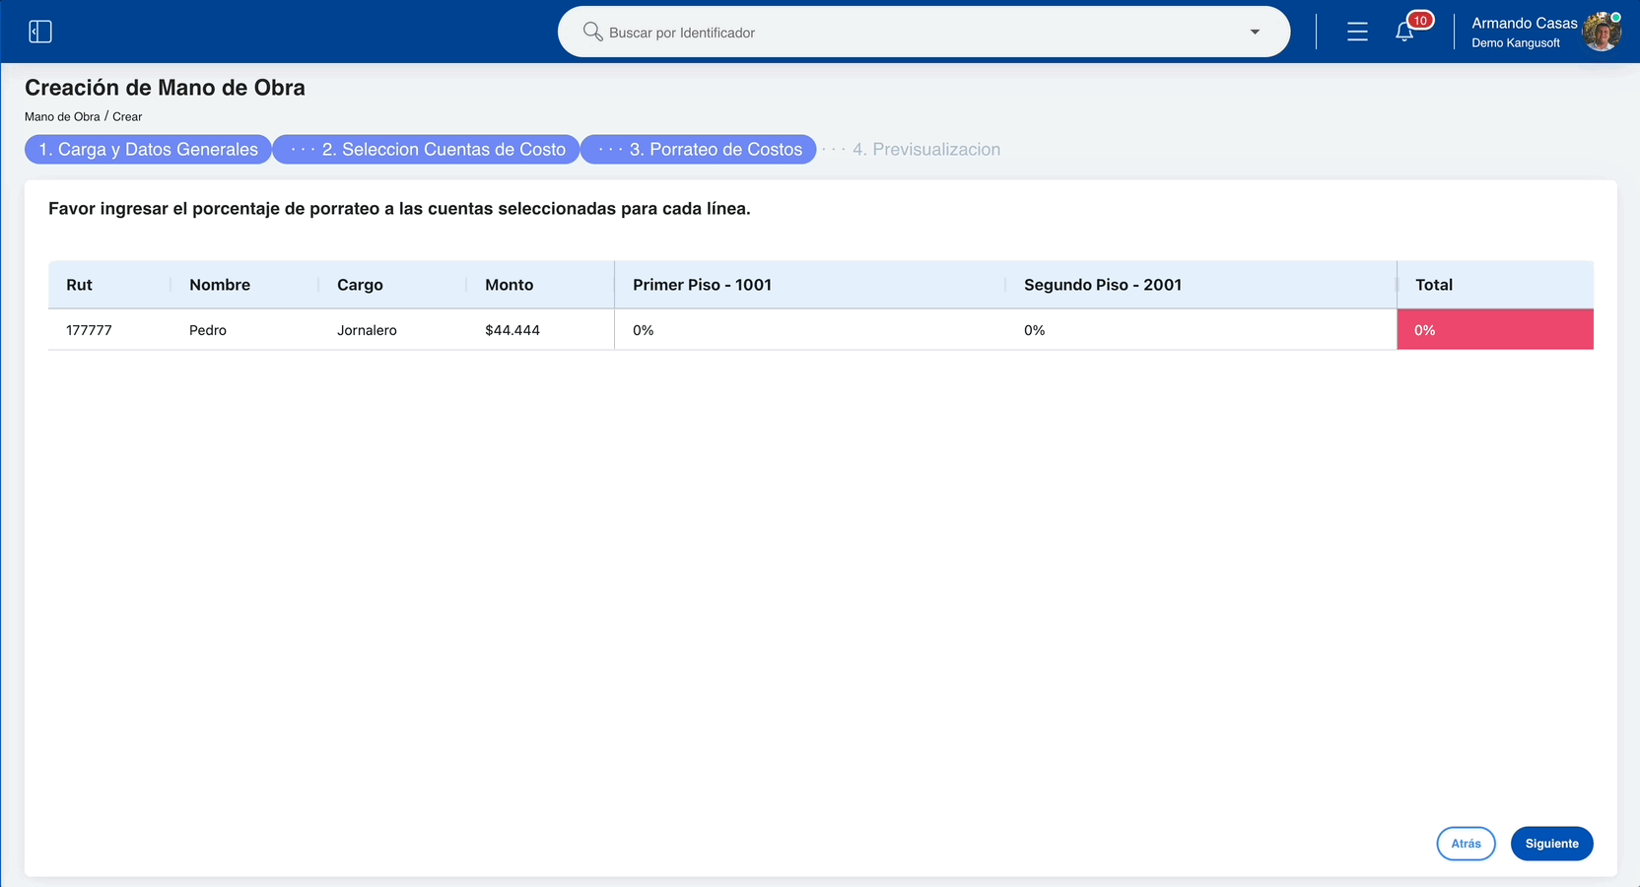Edit Primer Piso - 1001 percentage for Pedro
1640x887 pixels.
click(809, 330)
